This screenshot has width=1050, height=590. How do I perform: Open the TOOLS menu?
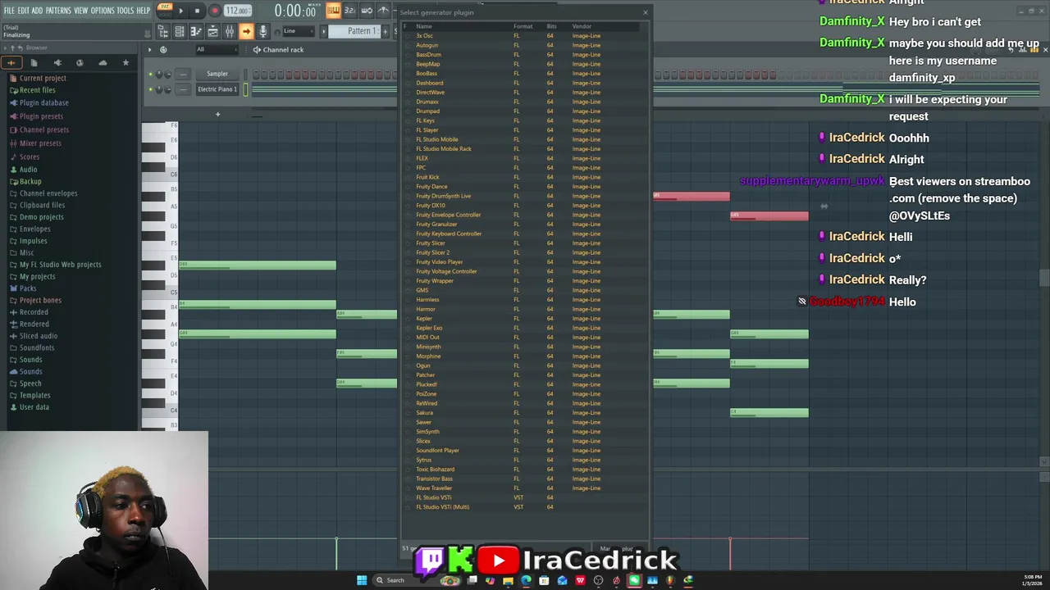point(125,11)
